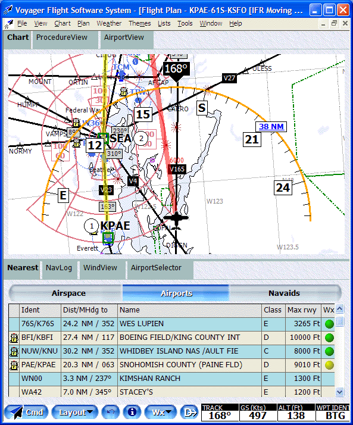Click the undo arrow button
The image size is (353, 425).
110,412
